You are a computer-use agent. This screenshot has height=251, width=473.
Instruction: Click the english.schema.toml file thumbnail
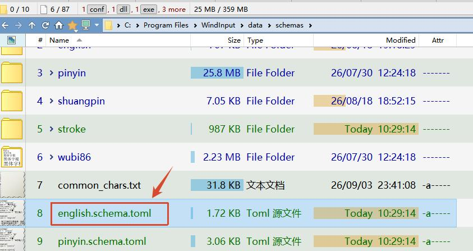click(x=12, y=213)
